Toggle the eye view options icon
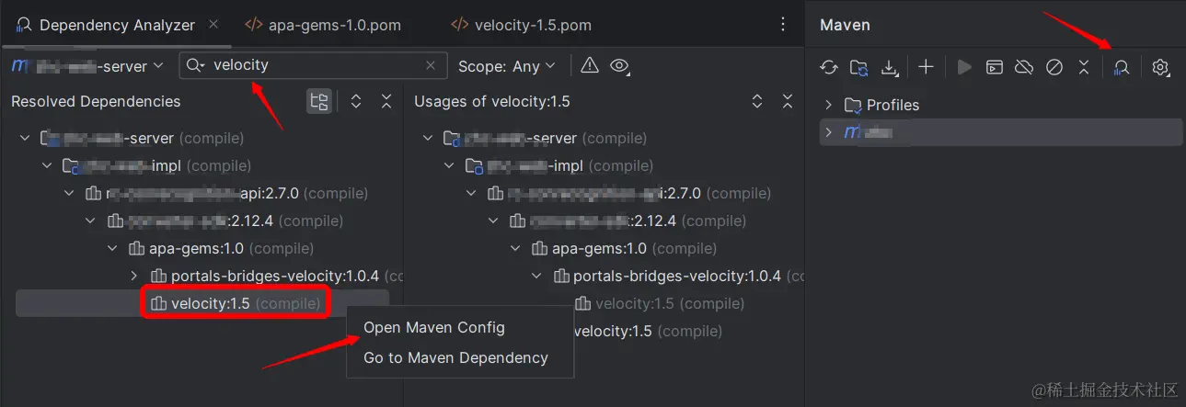 [x=619, y=65]
